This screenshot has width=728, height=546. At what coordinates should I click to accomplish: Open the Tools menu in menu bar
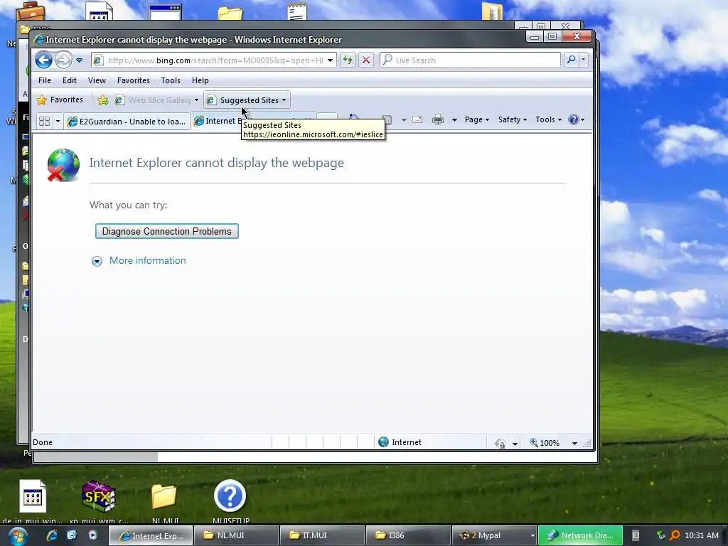click(x=171, y=80)
